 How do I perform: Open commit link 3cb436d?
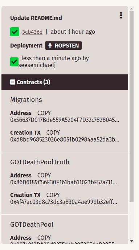(x=32, y=32)
